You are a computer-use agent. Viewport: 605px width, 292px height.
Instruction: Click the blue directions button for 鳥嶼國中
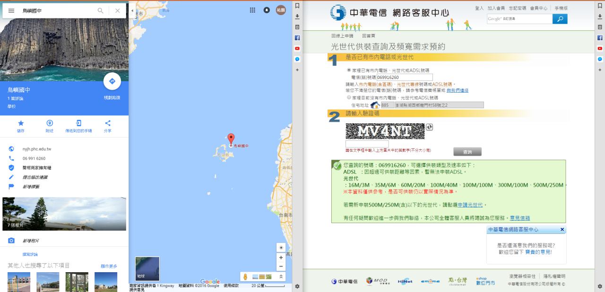112,81
